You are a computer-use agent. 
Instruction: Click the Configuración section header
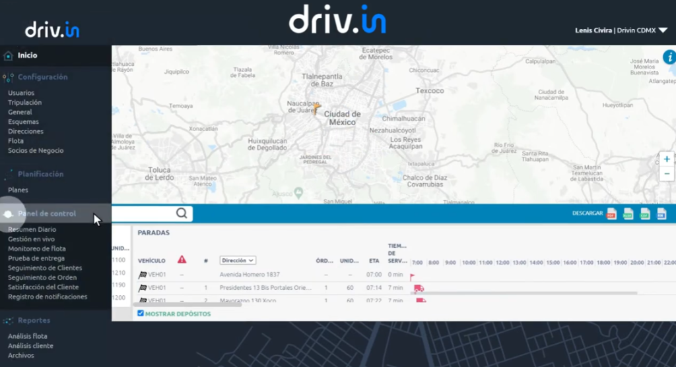click(x=43, y=77)
